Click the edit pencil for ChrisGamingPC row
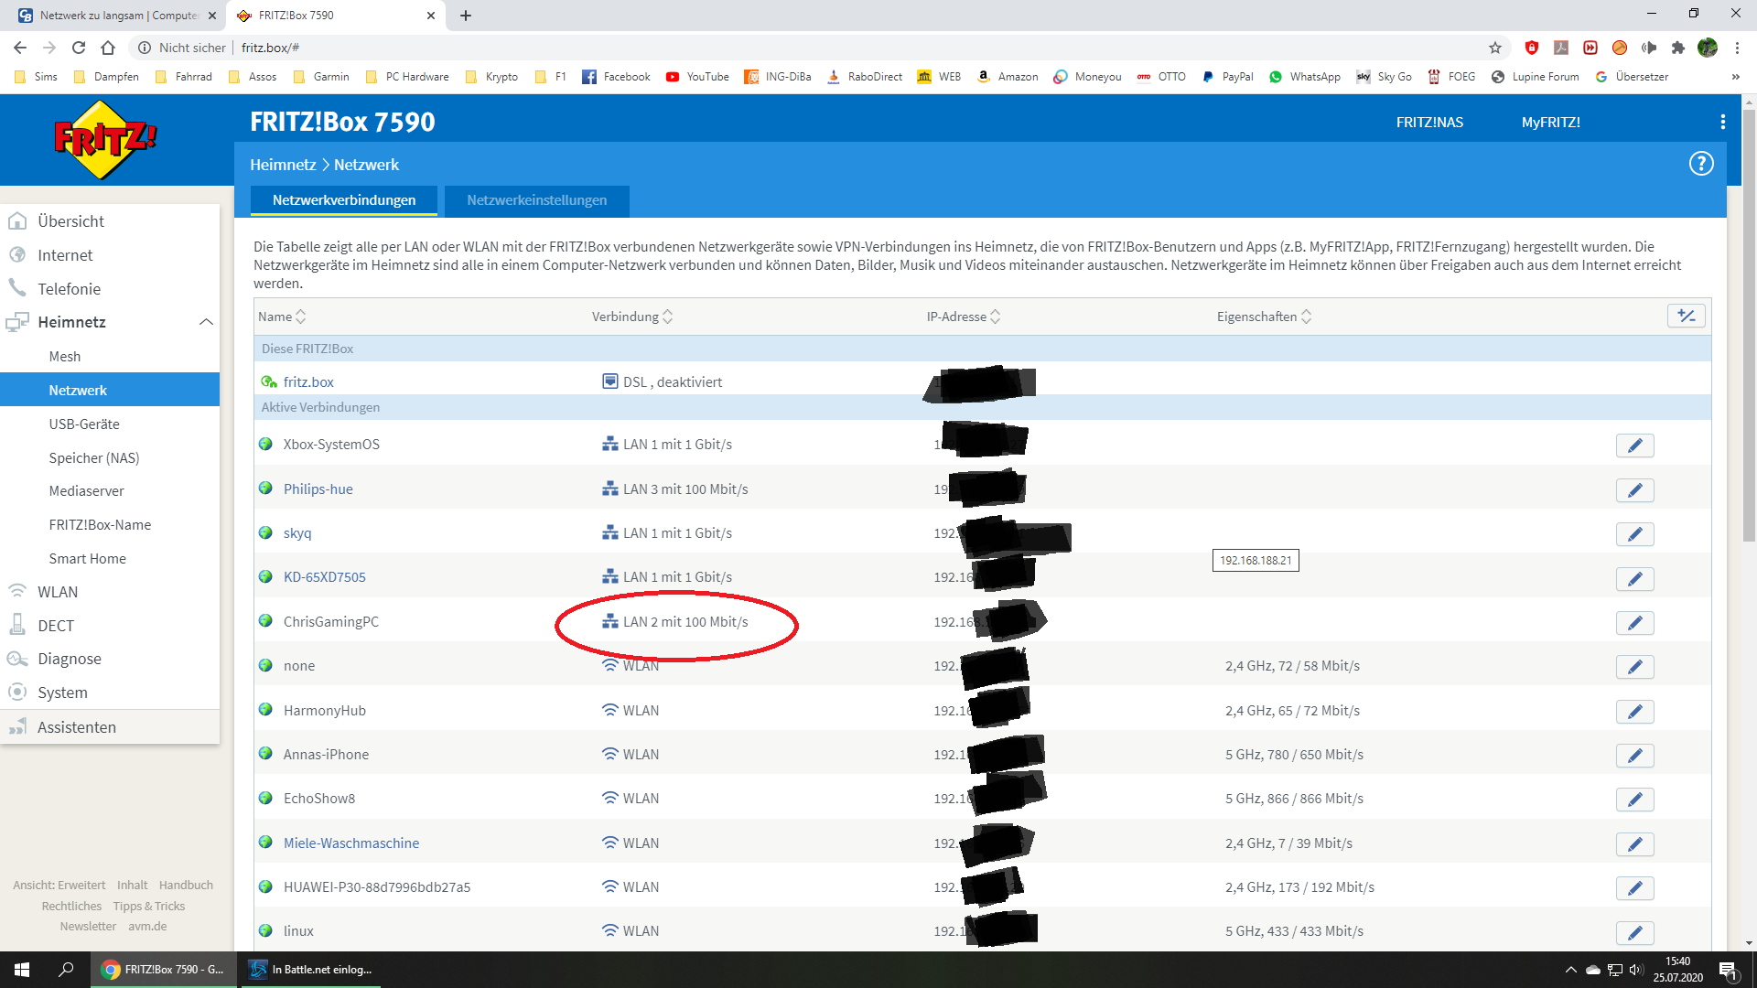 pyautogui.click(x=1634, y=623)
